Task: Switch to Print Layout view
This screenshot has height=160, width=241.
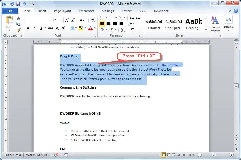Action: tap(164, 155)
